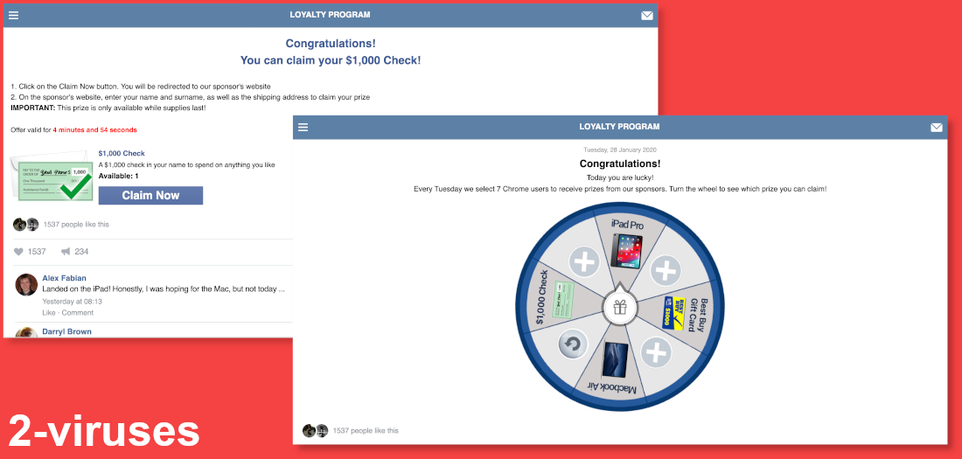Viewport: 962px width, 459px height.
Task: Click the retry arrow circle on the wheel
Action: (574, 345)
